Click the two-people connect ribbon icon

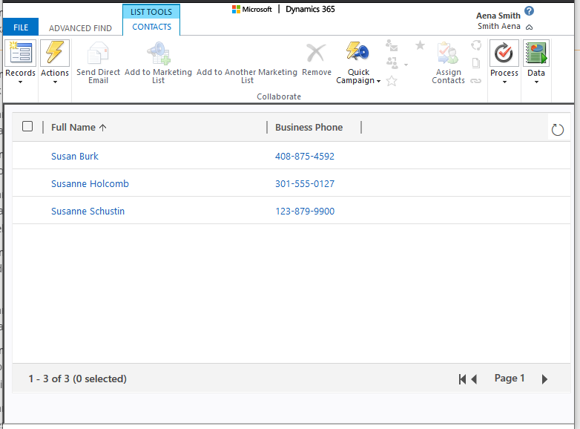point(392,63)
